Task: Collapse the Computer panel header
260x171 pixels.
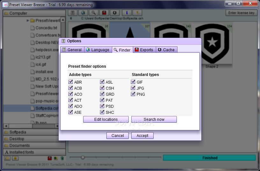Action: tap(34, 13)
